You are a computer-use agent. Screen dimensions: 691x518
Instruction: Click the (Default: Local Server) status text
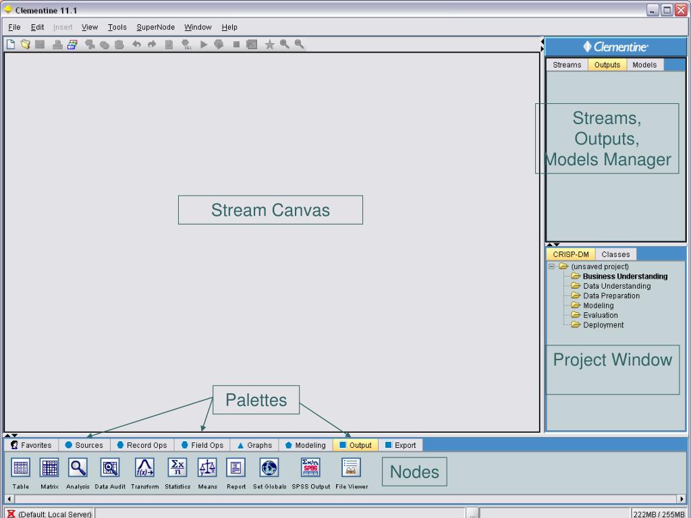pyautogui.click(x=55, y=514)
